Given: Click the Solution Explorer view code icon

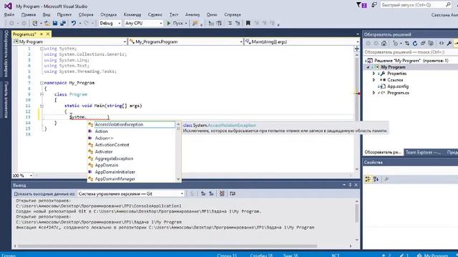Looking at the screenshot, I should pyautogui.click(x=442, y=44).
